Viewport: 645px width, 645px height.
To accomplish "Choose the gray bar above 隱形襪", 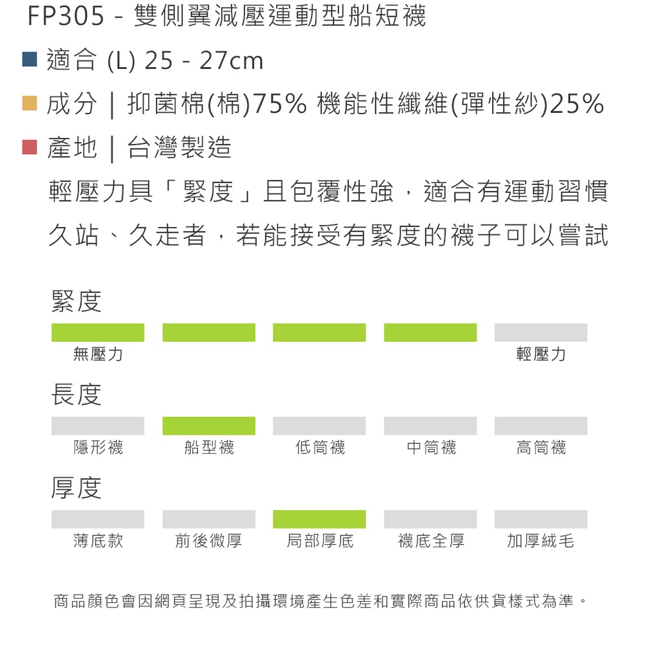I will [98, 426].
